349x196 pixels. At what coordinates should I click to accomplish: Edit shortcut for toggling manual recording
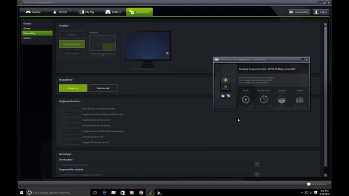click(70, 114)
